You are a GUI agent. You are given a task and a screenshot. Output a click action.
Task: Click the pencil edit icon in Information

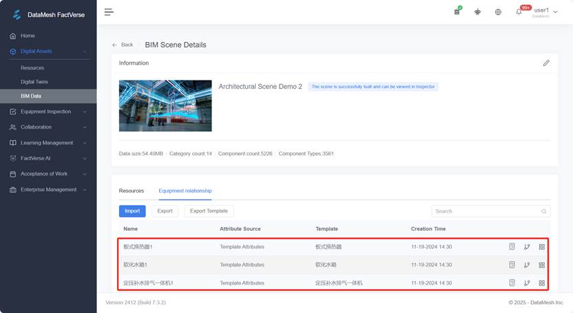546,63
